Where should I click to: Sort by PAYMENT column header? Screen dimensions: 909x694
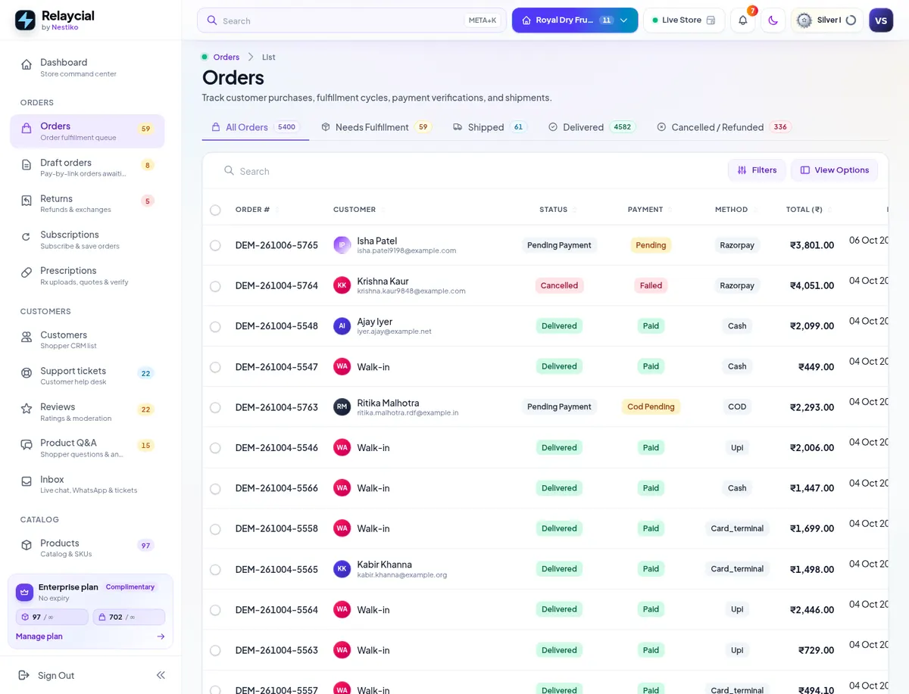click(649, 210)
